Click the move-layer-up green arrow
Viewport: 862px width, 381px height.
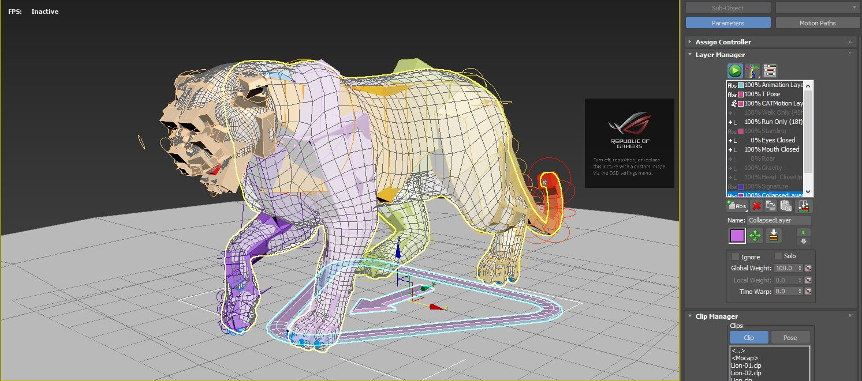tap(804, 232)
